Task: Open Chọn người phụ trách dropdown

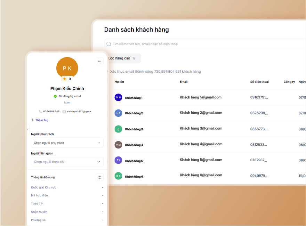Action: pyautogui.click(x=67, y=143)
